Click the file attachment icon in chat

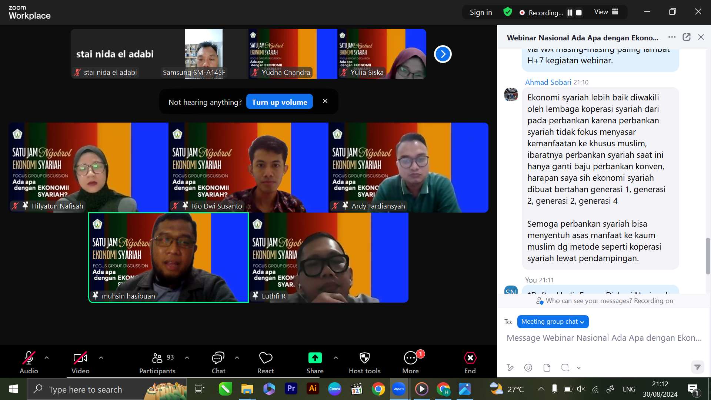point(547,367)
